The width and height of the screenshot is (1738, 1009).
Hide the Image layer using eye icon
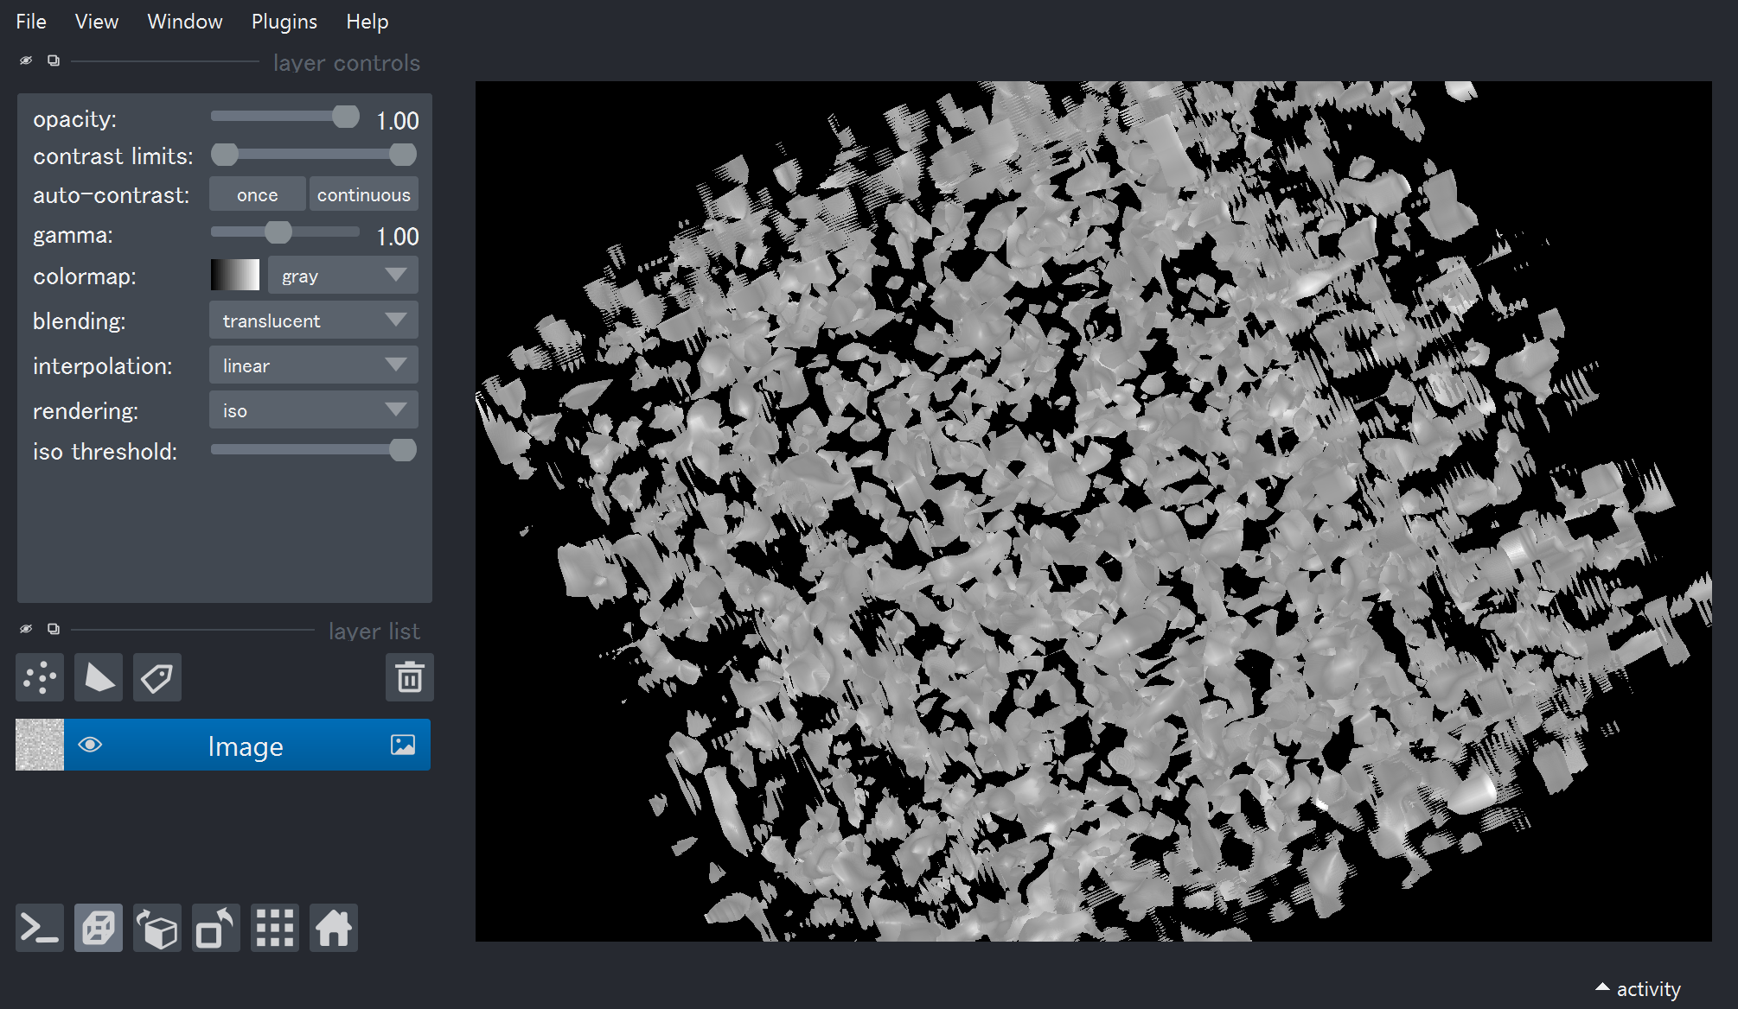90,745
